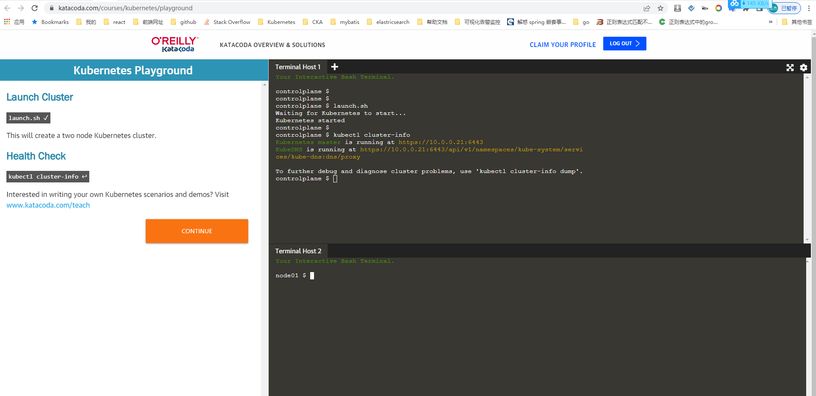Open the go bookmark folder
The height and width of the screenshot is (396, 816).
pos(581,22)
